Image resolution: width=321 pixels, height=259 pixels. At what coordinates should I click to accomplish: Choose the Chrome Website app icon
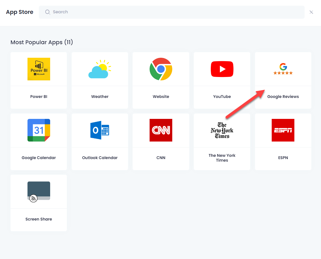[161, 69]
